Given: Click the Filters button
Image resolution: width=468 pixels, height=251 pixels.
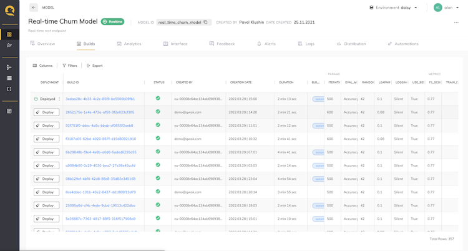Looking at the screenshot, I should 69,66.
